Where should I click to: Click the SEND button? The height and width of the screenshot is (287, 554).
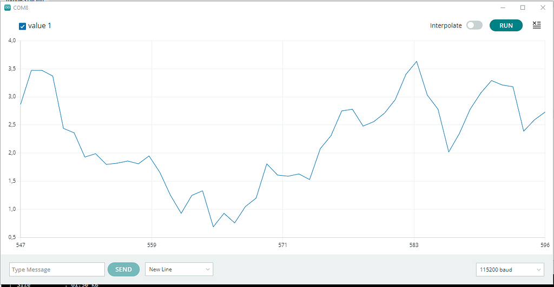(123, 269)
